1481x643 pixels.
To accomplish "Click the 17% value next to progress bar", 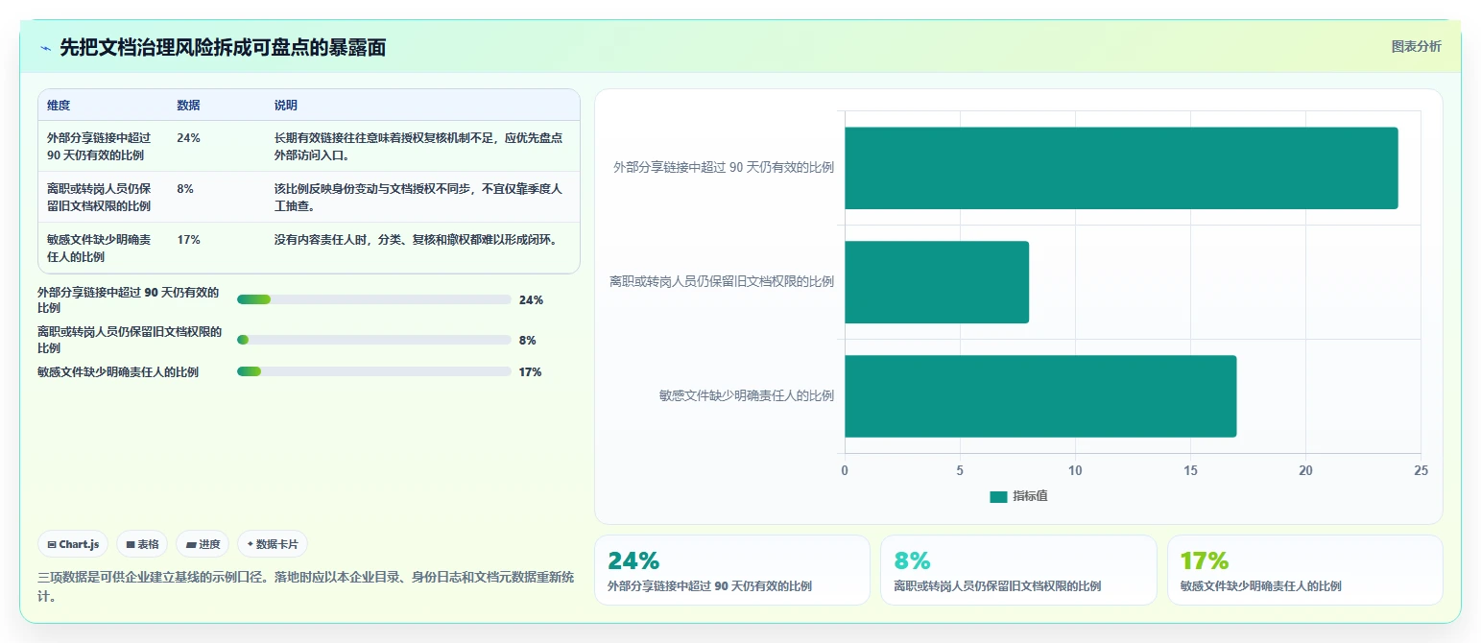I will tap(530, 372).
